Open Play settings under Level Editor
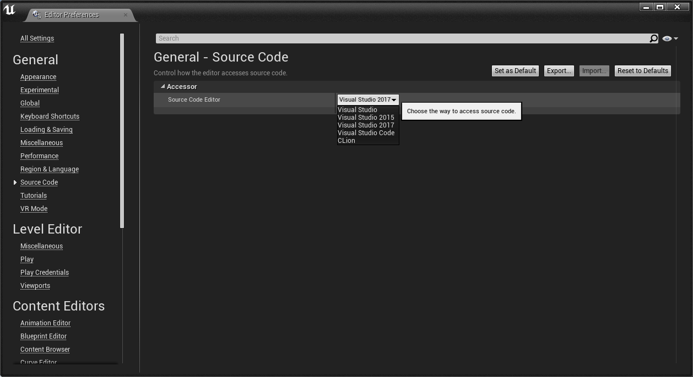693x377 pixels. (27, 259)
